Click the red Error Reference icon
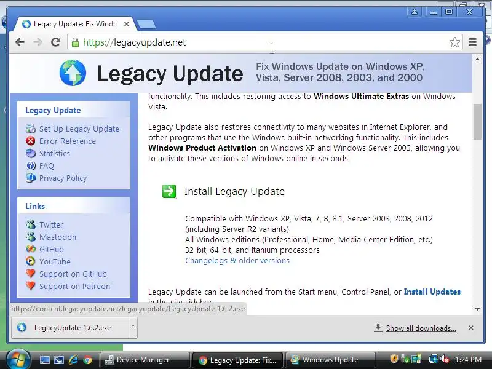The width and height of the screenshot is (492, 369). tap(30, 141)
